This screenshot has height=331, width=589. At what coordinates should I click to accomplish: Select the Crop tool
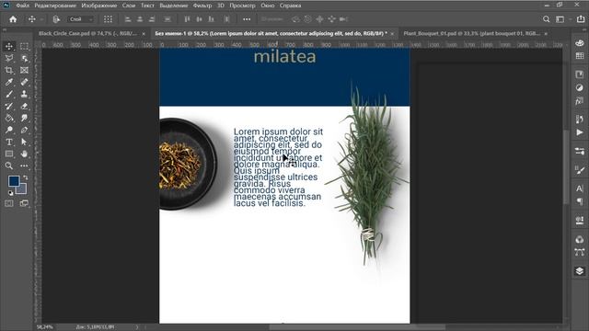(x=9, y=70)
